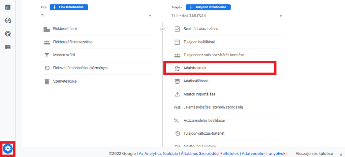Click the collapse arrow between columns
Screen dimensions: 345x157
pyautogui.click(x=162, y=29)
